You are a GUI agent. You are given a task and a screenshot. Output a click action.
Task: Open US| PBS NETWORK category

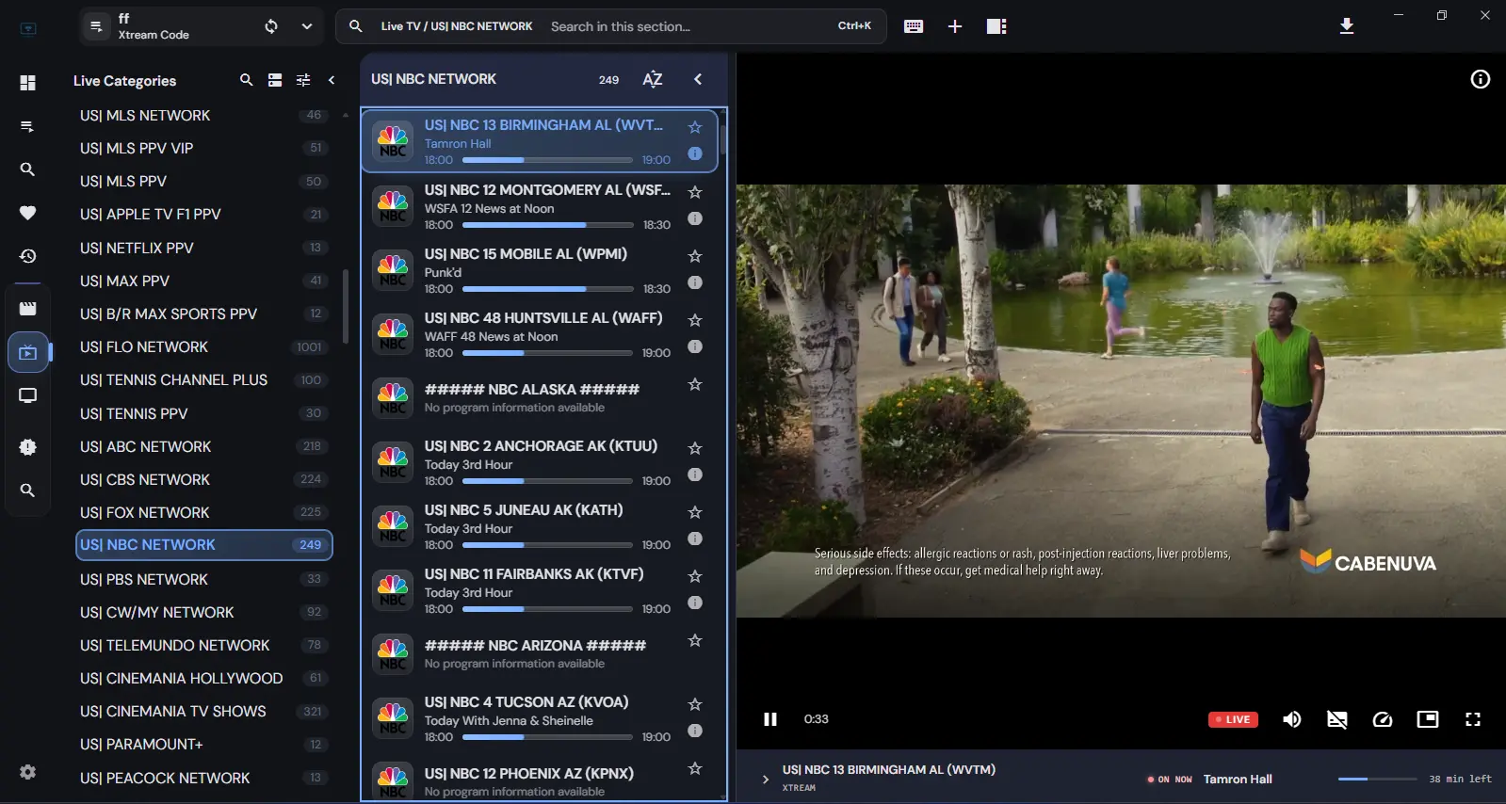203,579
